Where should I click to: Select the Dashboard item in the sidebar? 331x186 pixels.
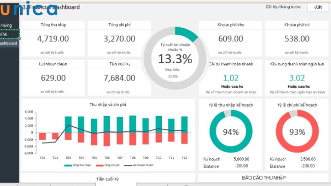(x=9, y=43)
